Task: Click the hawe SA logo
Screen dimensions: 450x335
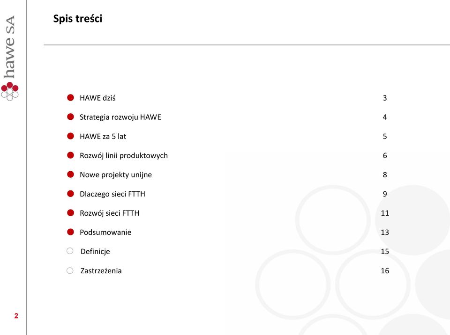Action: click(10, 58)
